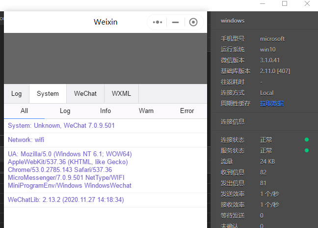The image size is (318, 228).
Task: Click the windows heading in side panel
Action: pos(233,21)
